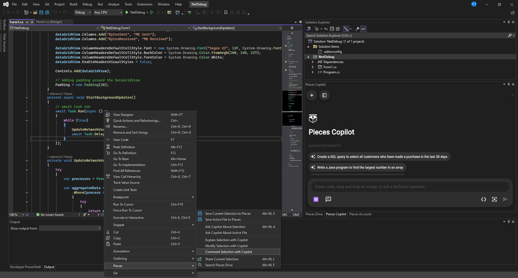Click the text-extract scan icon in Copilot
This screenshot has width=518, height=278.
495,199
